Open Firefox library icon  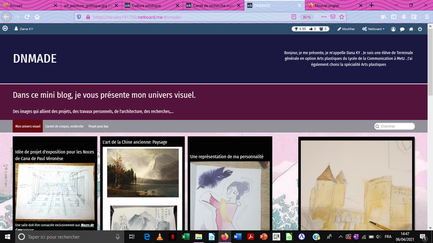(383, 17)
